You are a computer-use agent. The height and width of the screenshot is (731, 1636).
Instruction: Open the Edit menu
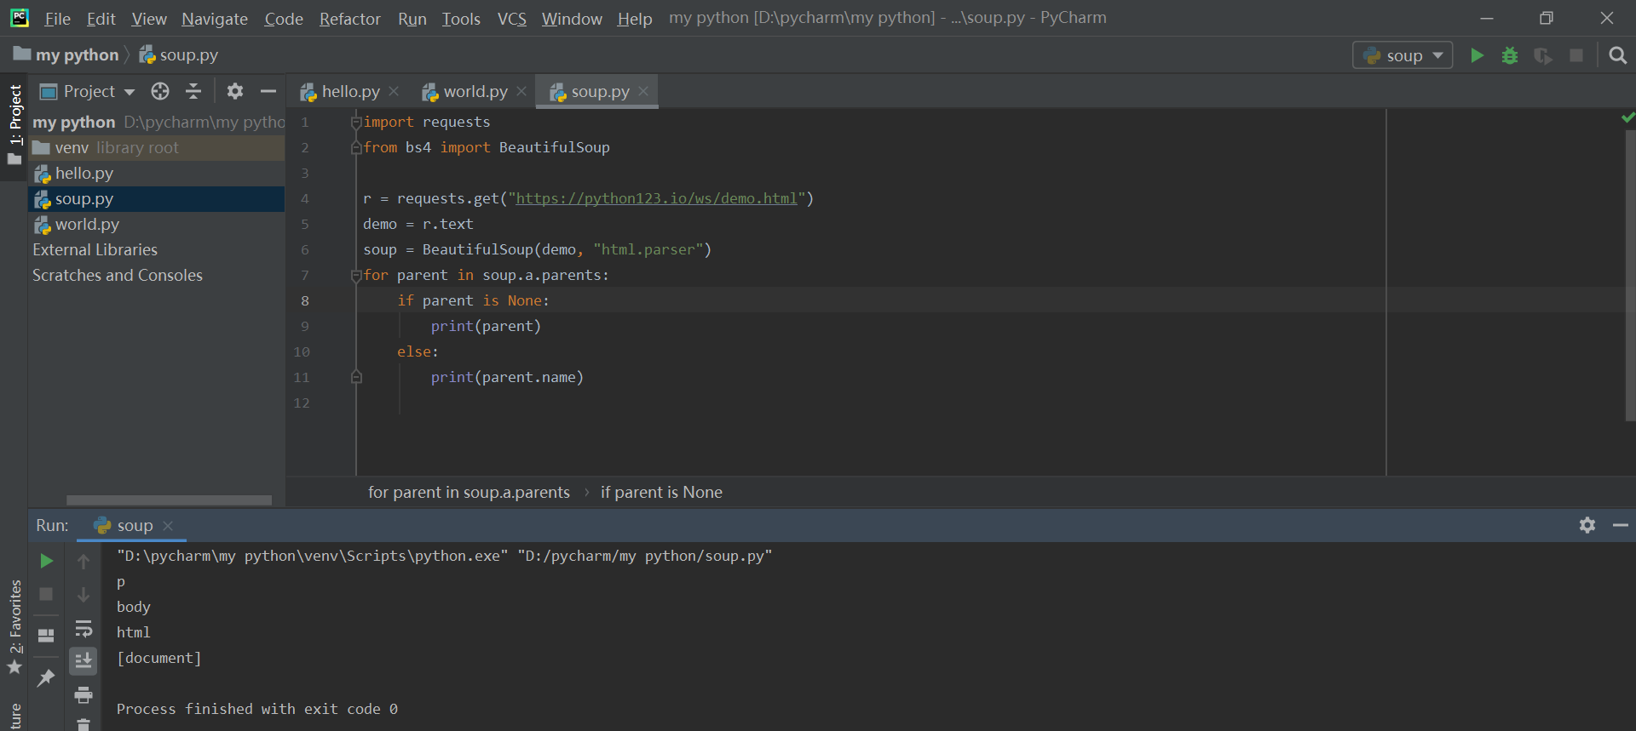tap(101, 18)
